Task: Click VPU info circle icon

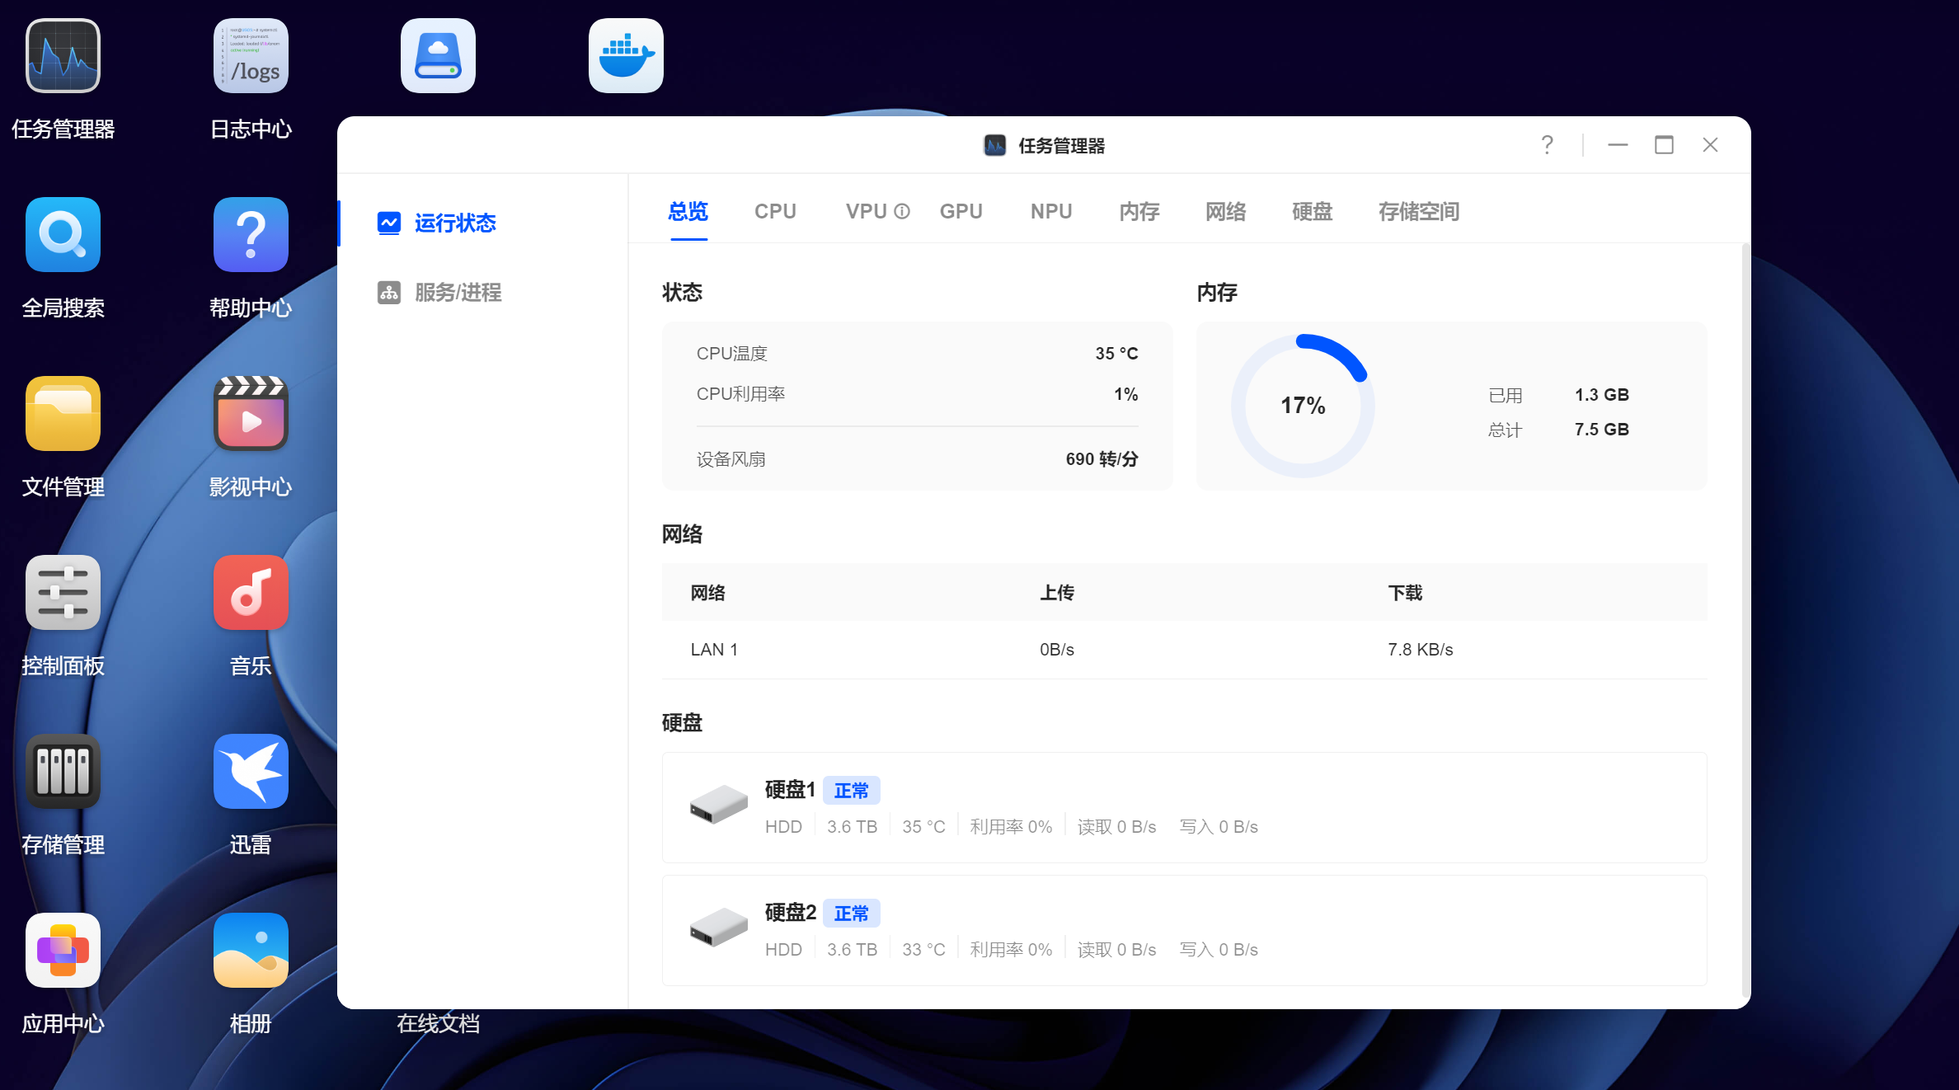Action: coord(902,212)
